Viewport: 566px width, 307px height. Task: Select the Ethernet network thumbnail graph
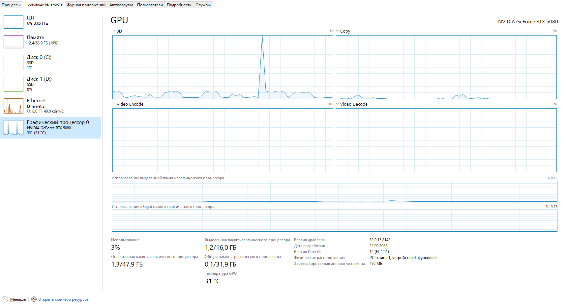(14, 106)
